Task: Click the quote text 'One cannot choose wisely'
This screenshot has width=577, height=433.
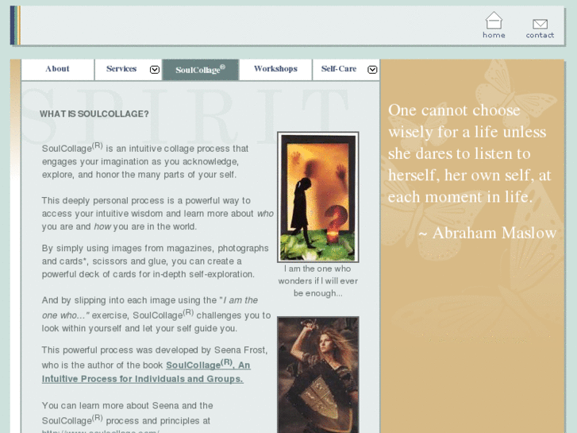Action: (470, 153)
